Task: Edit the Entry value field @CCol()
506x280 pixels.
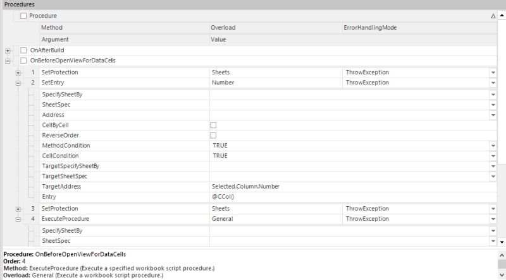Action: coord(353,197)
